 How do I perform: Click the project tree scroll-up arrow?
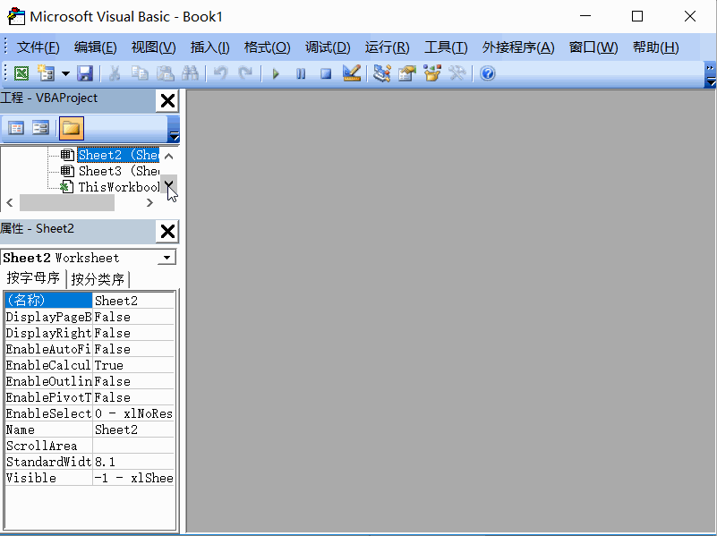(169, 157)
